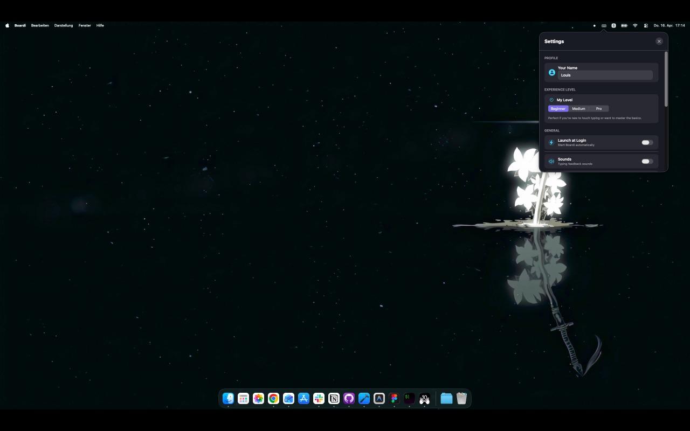The height and width of the screenshot is (431, 690).
Task: Open GitHub Desktop from the dock
Action: (349, 398)
